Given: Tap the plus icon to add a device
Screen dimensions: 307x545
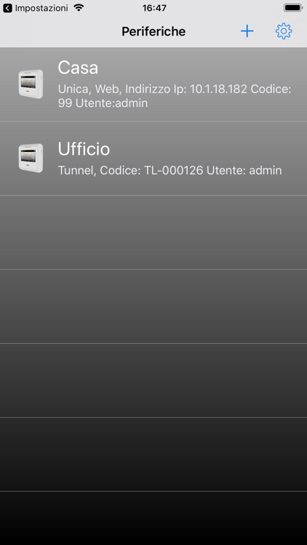Looking at the screenshot, I should (x=247, y=31).
